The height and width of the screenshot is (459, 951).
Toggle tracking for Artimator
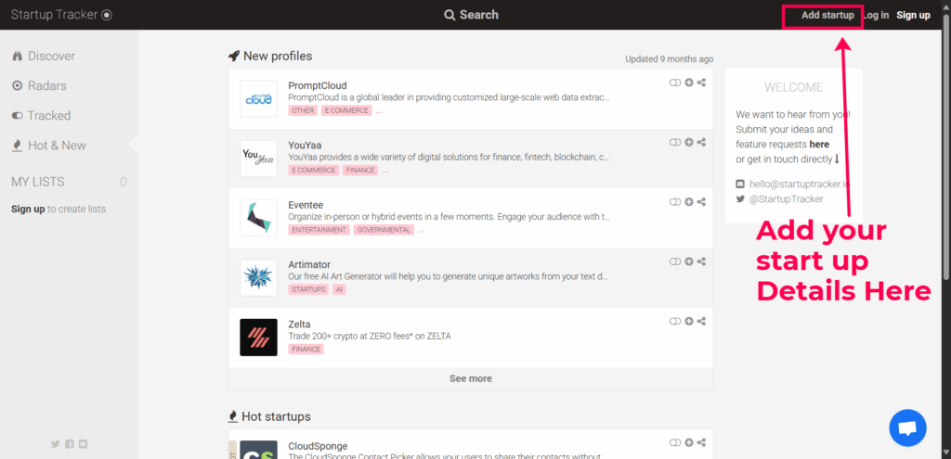click(675, 261)
